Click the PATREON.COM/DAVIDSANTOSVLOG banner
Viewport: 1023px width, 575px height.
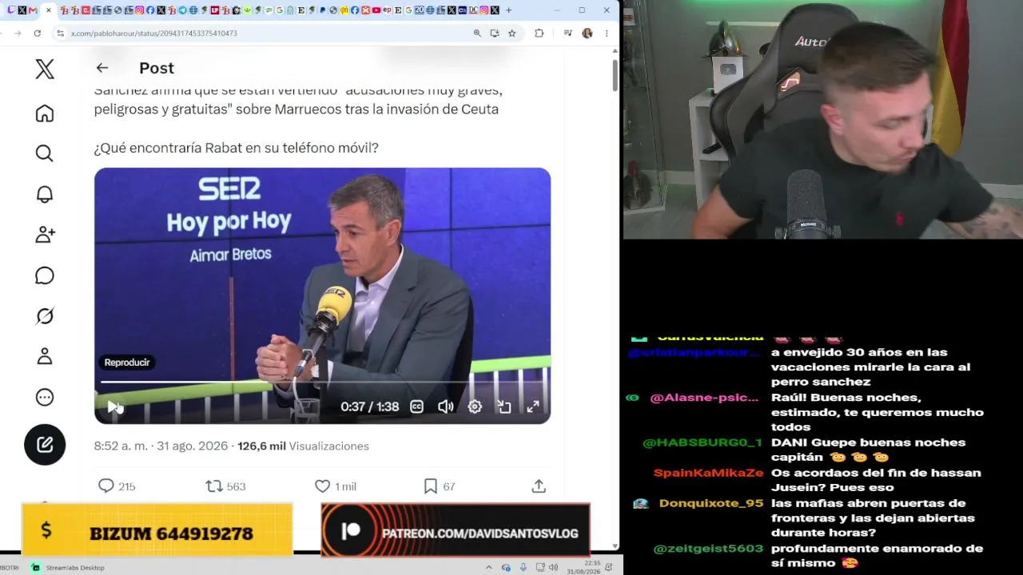[x=456, y=529]
